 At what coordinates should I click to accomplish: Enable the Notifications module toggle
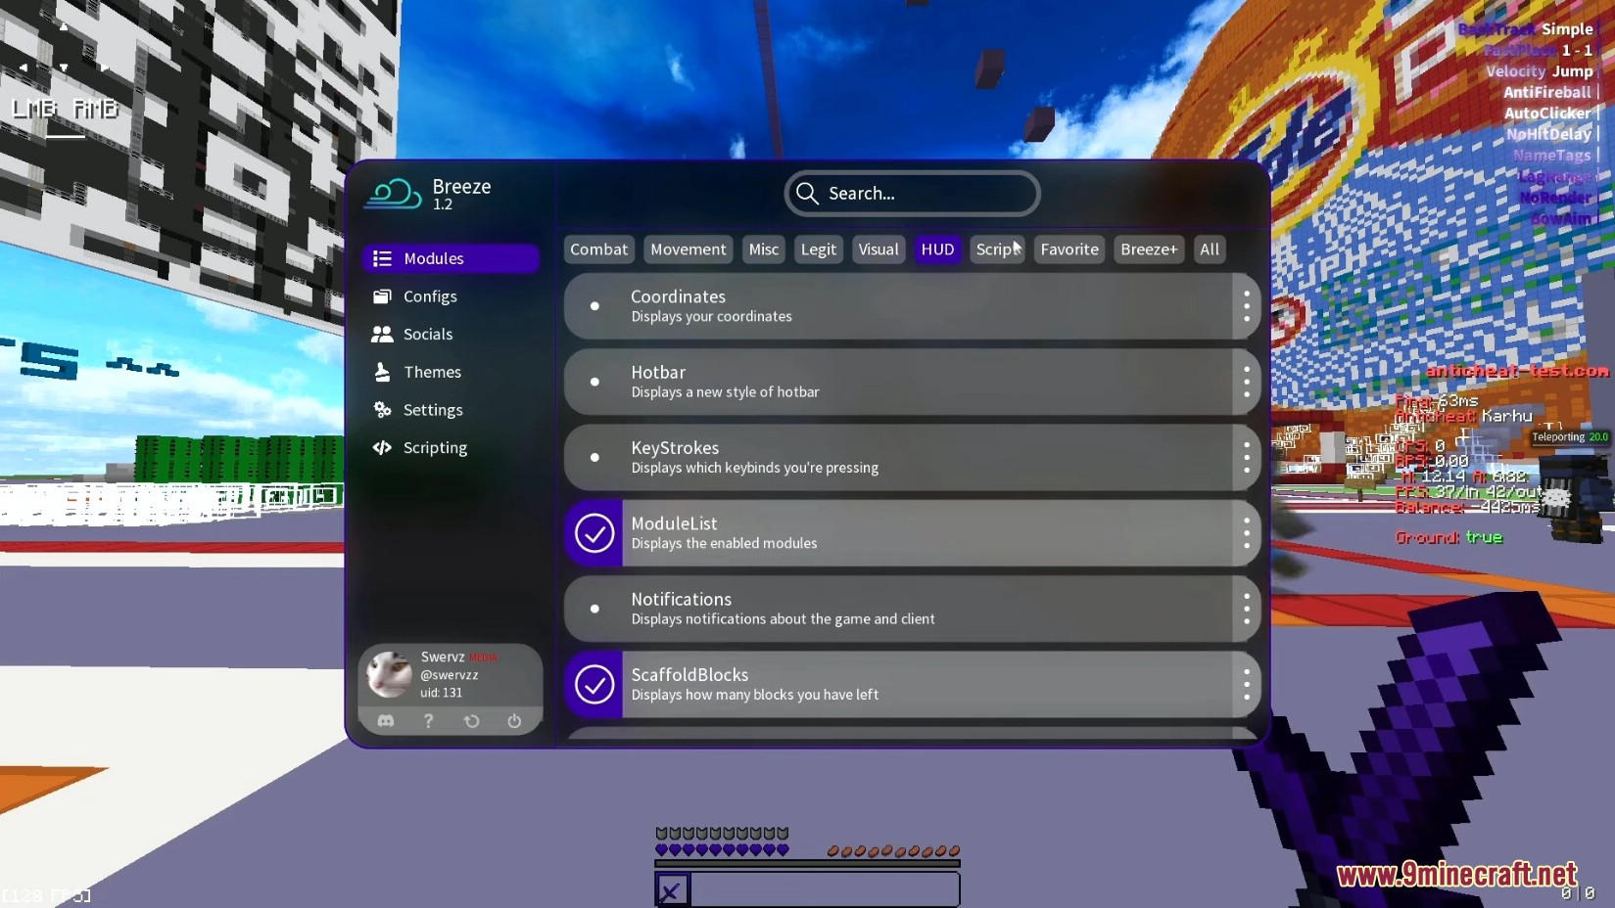click(x=594, y=609)
